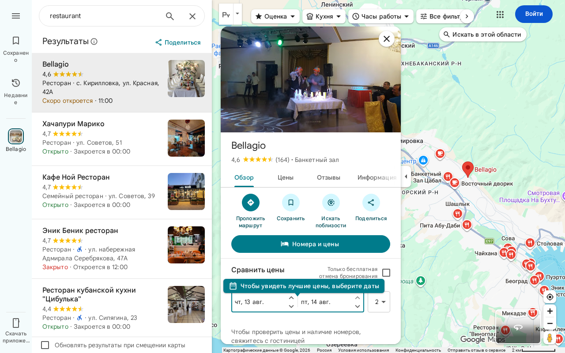Viewport: 565px width, 353px height.
Task: Click Столовая restaurant map pin
Action: 530,243
